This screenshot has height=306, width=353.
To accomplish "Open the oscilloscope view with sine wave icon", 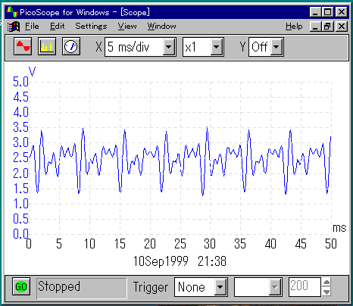I will [x=23, y=46].
